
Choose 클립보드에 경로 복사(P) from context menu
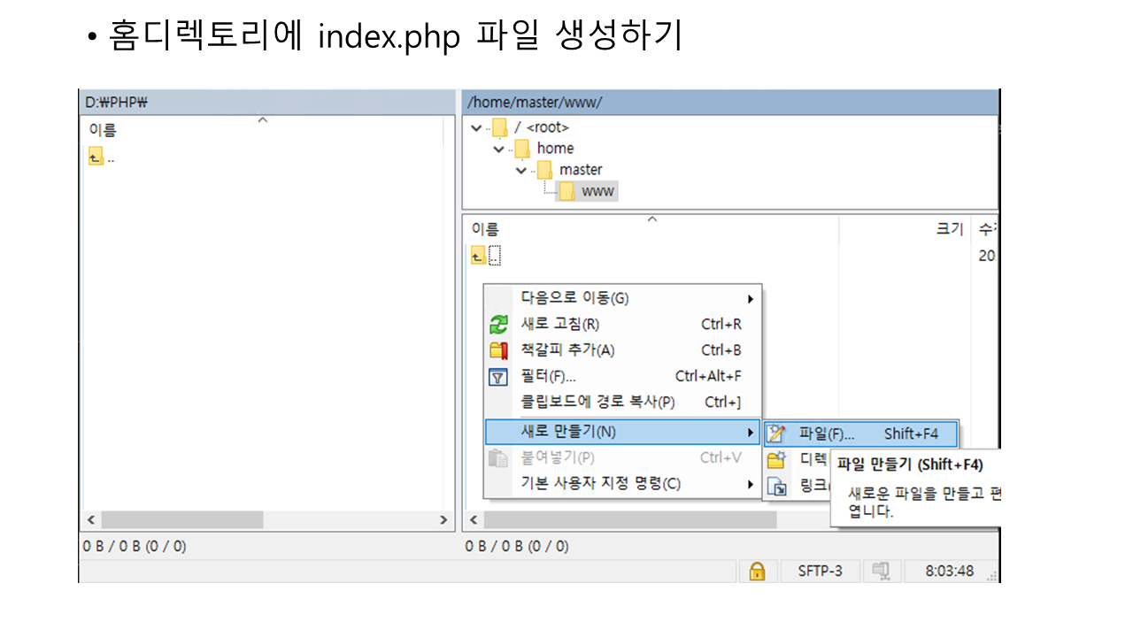[597, 403]
